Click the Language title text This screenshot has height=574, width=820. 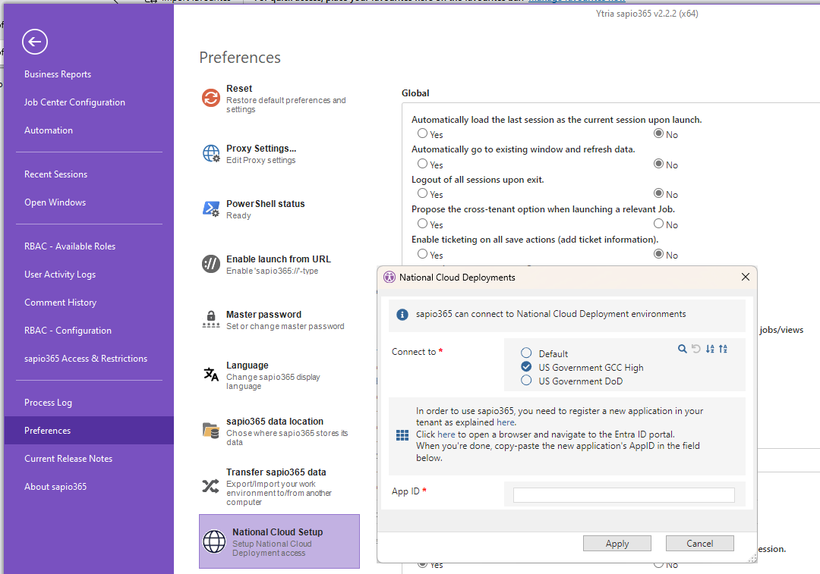(x=248, y=365)
